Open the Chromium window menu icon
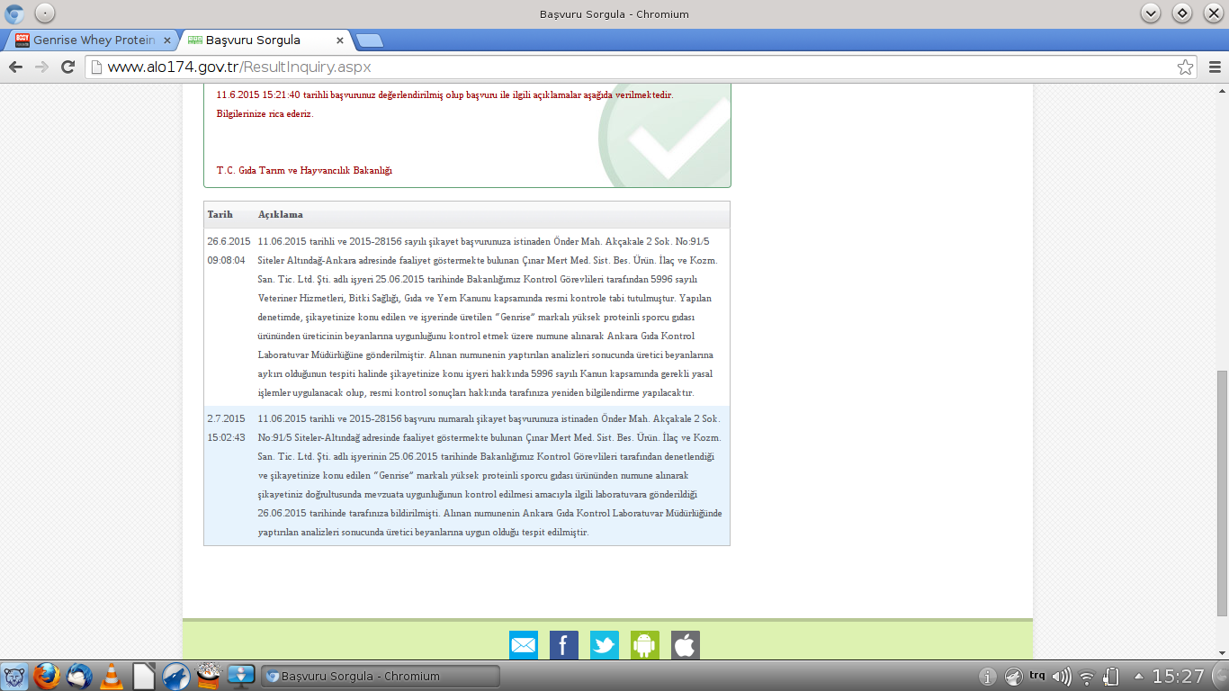 [x=14, y=13]
